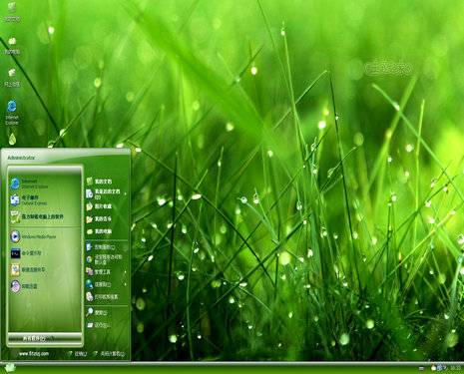Expand the My Recent Documents submenu arrow
The height and width of the screenshot is (374, 464).
[126, 193]
